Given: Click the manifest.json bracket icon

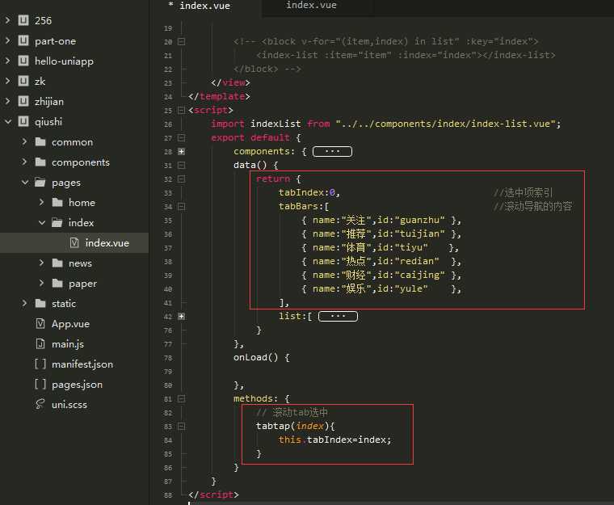Looking at the screenshot, I should point(40,364).
